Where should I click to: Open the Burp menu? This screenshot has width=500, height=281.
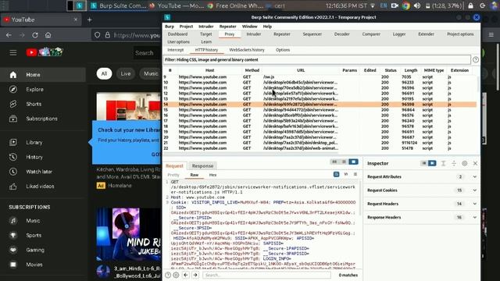pos(170,27)
